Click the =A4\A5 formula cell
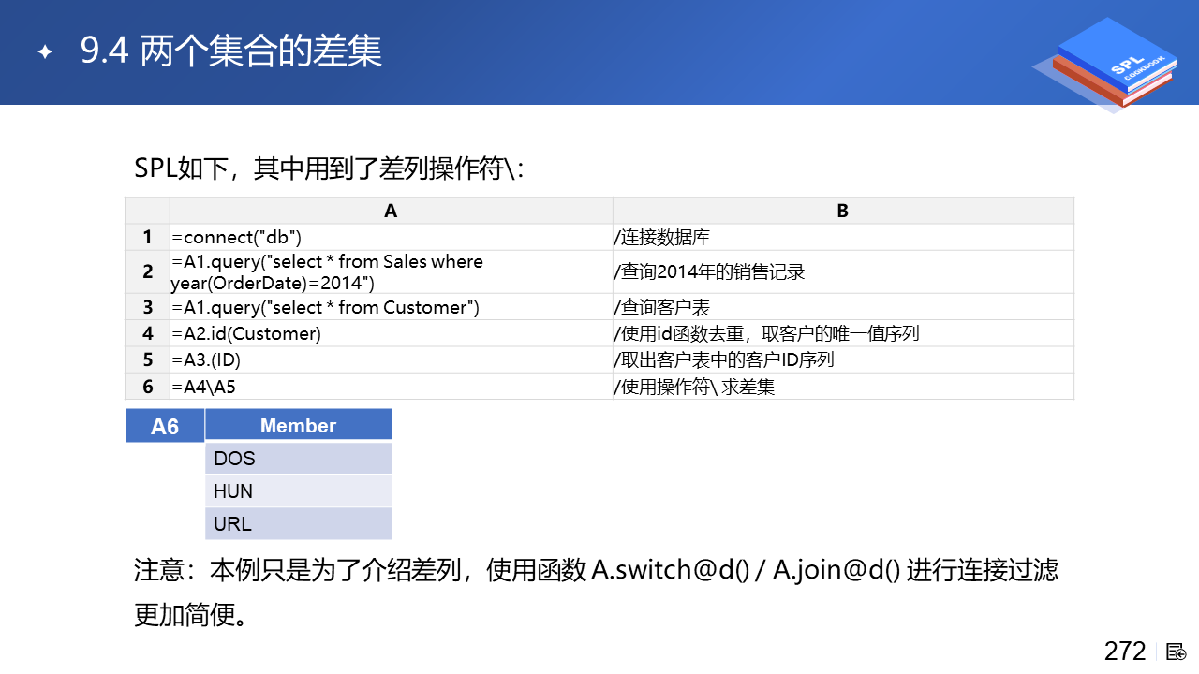The image size is (1199, 674). tap(391, 387)
